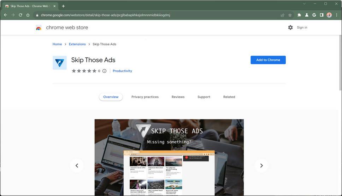The height and width of the screenshot is (196, 342).
Task: Click the rating count 0
Action: [x=99, y=71]
